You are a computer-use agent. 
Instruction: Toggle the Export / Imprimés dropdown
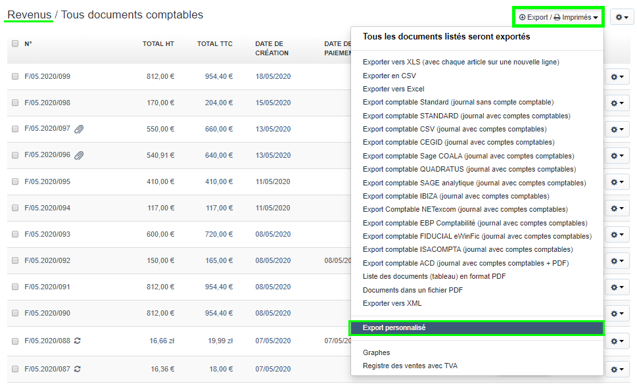click(558, 18)
